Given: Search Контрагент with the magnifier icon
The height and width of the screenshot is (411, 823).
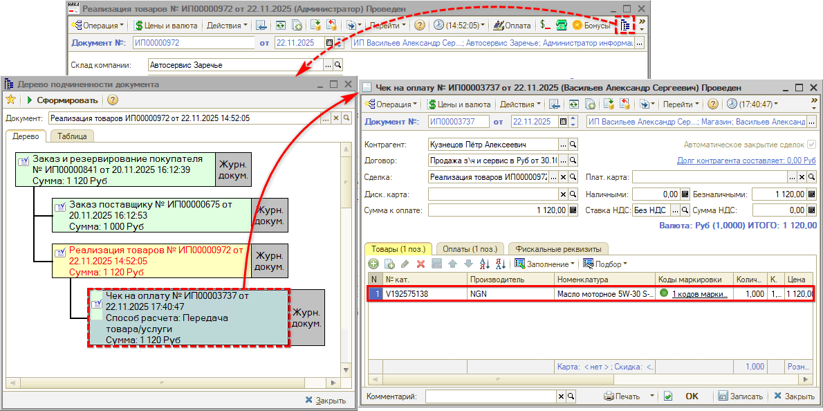Looking at the screenshot, I should point(573,145).
